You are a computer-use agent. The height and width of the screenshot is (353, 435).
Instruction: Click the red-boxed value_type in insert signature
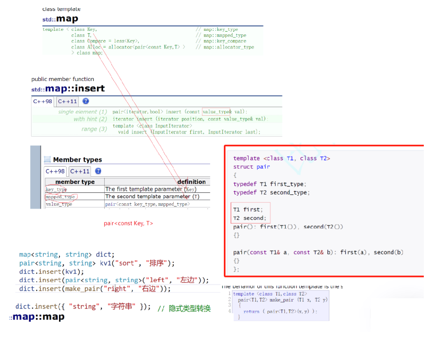(x=216, y=111)
